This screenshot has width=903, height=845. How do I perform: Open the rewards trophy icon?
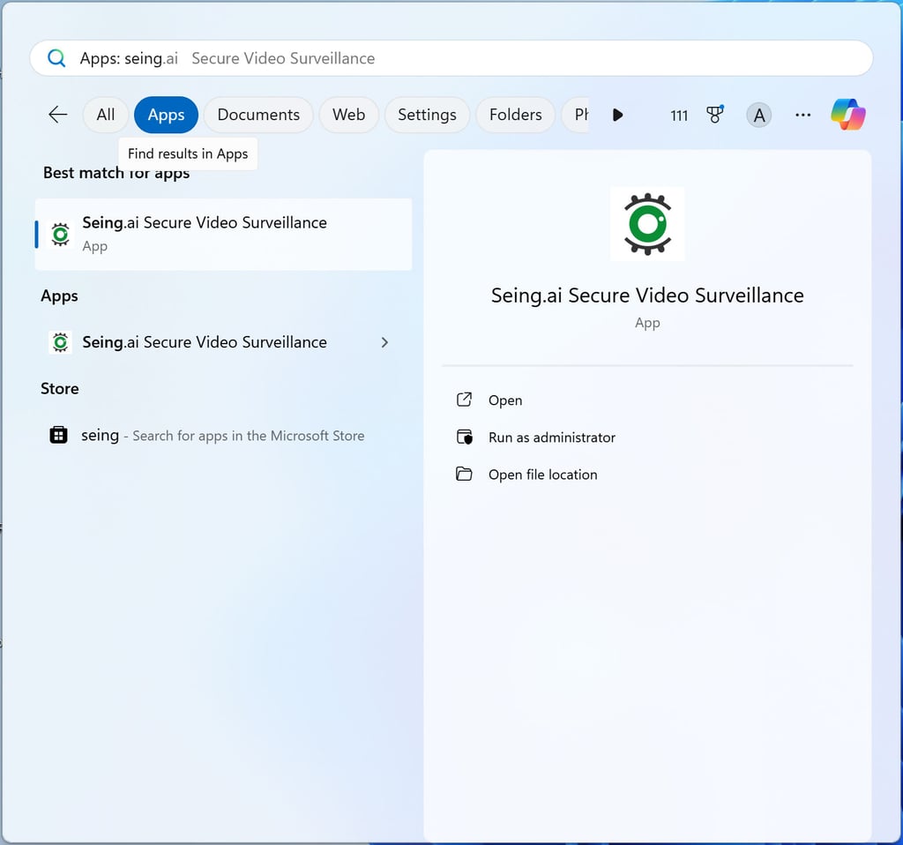click(x=714, y=115)
